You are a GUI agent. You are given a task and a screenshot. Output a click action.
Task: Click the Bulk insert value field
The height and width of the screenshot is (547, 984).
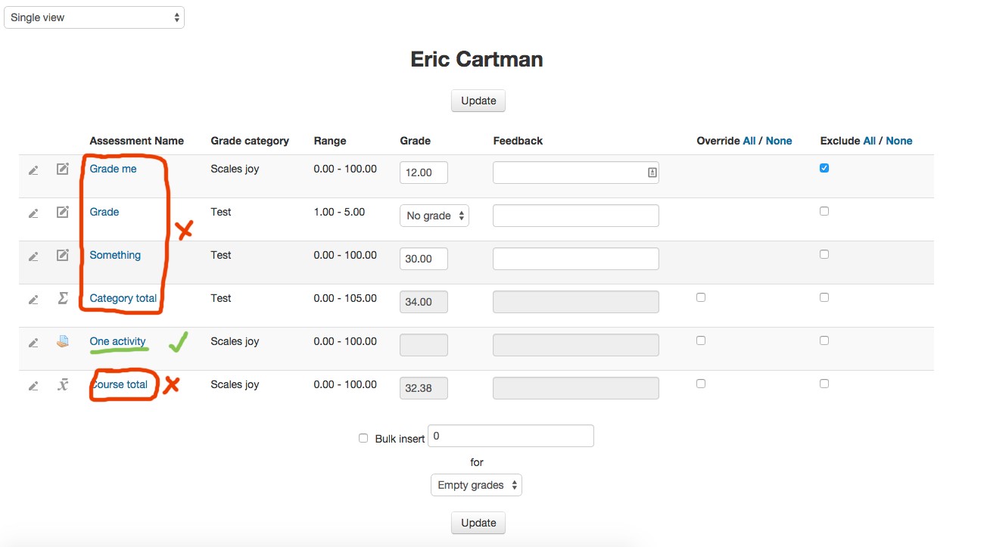click(511, 436)
